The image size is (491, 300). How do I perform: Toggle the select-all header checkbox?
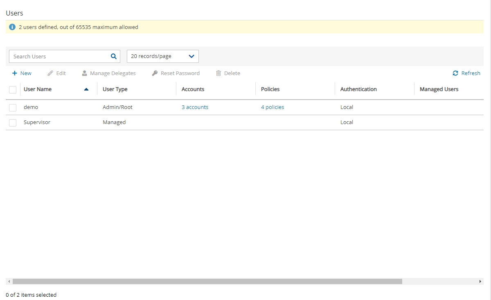point(13,89)
